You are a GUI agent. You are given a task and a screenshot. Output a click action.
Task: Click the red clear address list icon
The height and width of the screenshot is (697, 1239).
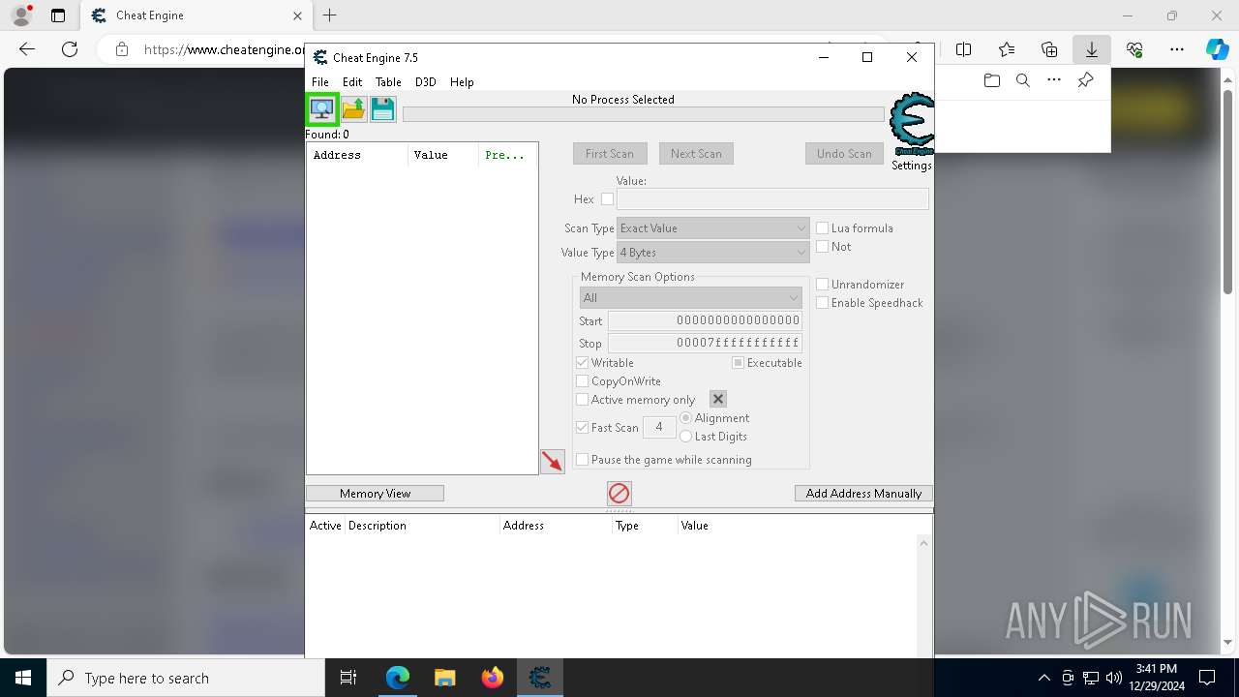click(x=619, y=494)
